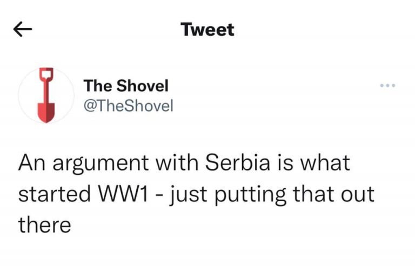Click the word argument in the tweet
This screenshot has width=415, height=266.
pyautogui.click(x=101, y=164)
